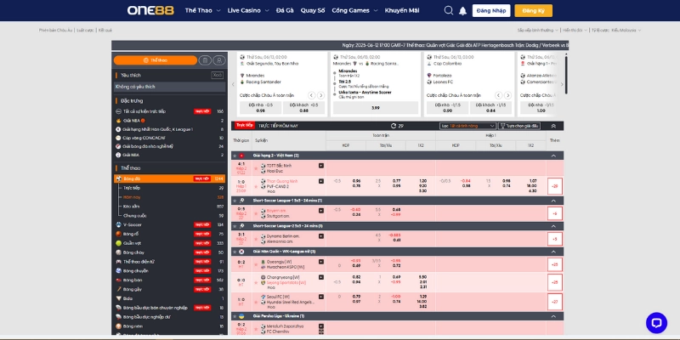Click the Xoá clear favorites button
The image size is (680, 340).
[218, 75]
